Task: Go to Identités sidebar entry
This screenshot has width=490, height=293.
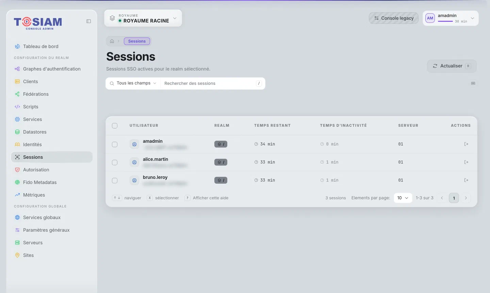Action: (52, 144)
